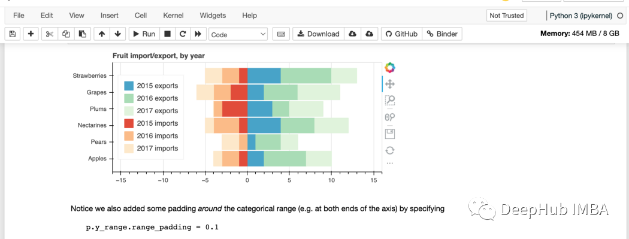
Task: Open the Kernel menu
Action: [x=173, y=16]
